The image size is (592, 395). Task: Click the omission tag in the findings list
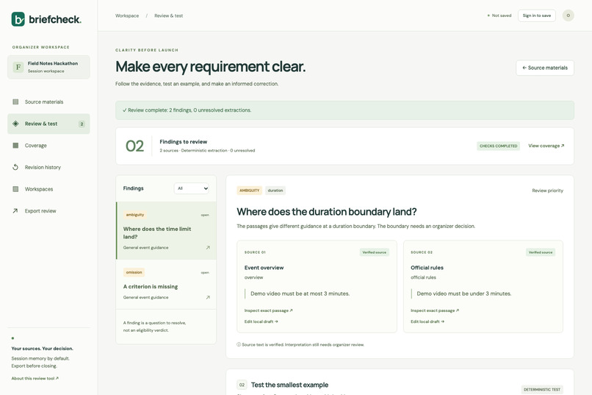tap(134, 272)
